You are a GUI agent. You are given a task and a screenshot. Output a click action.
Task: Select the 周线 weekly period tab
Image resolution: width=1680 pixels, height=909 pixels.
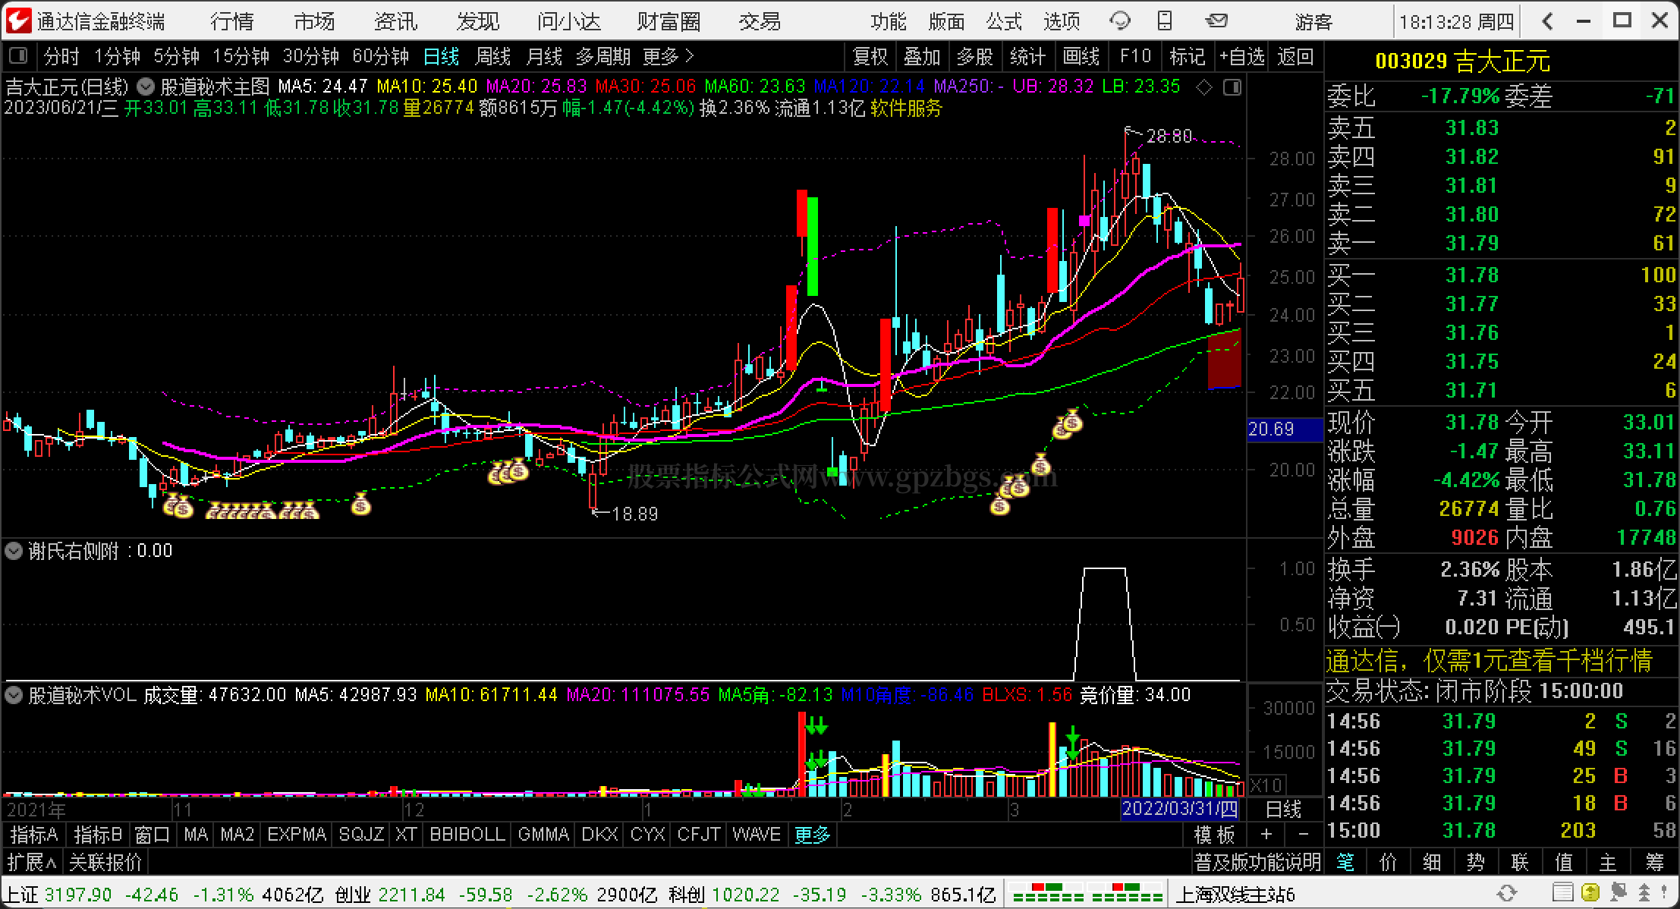pos(493,56)
